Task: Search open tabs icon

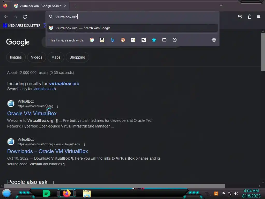Action: coord(164,40)
